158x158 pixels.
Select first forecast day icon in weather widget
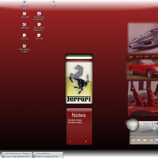tap(133, 140)
